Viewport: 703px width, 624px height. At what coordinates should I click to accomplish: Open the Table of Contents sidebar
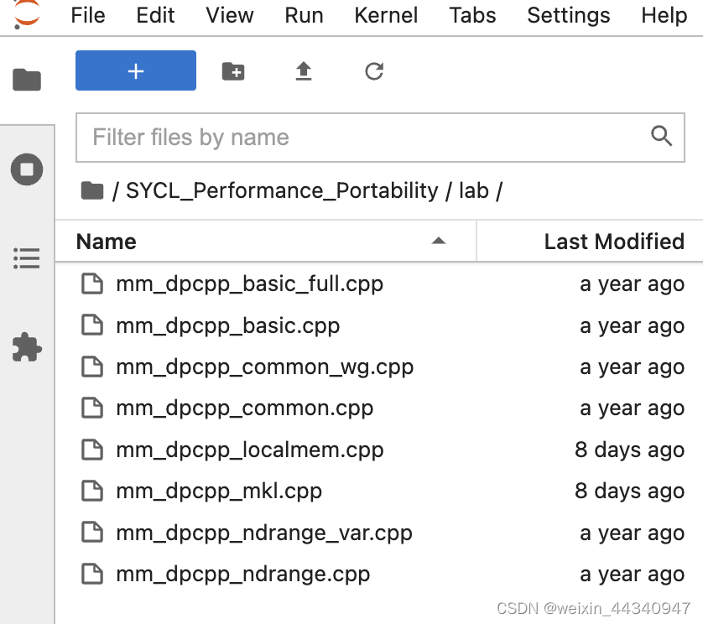(27, 258)
